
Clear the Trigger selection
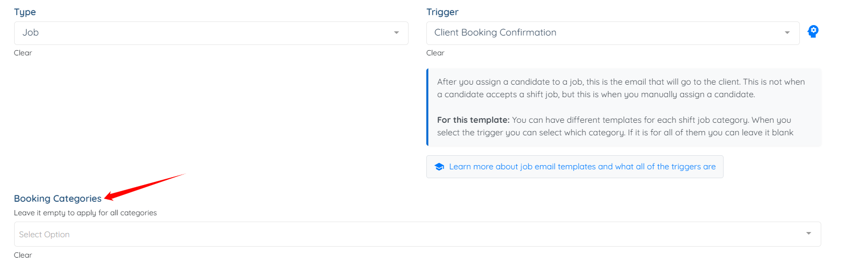[435, 53]
